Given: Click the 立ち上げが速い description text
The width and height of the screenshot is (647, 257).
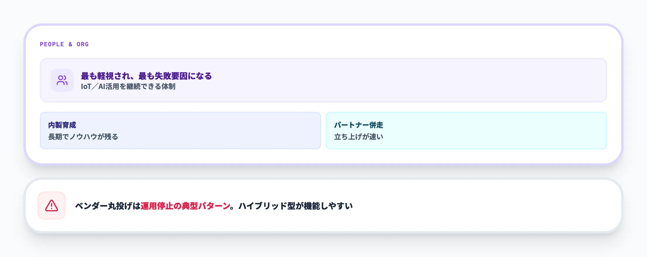Looking at the screenshot, I should (359, 137).
